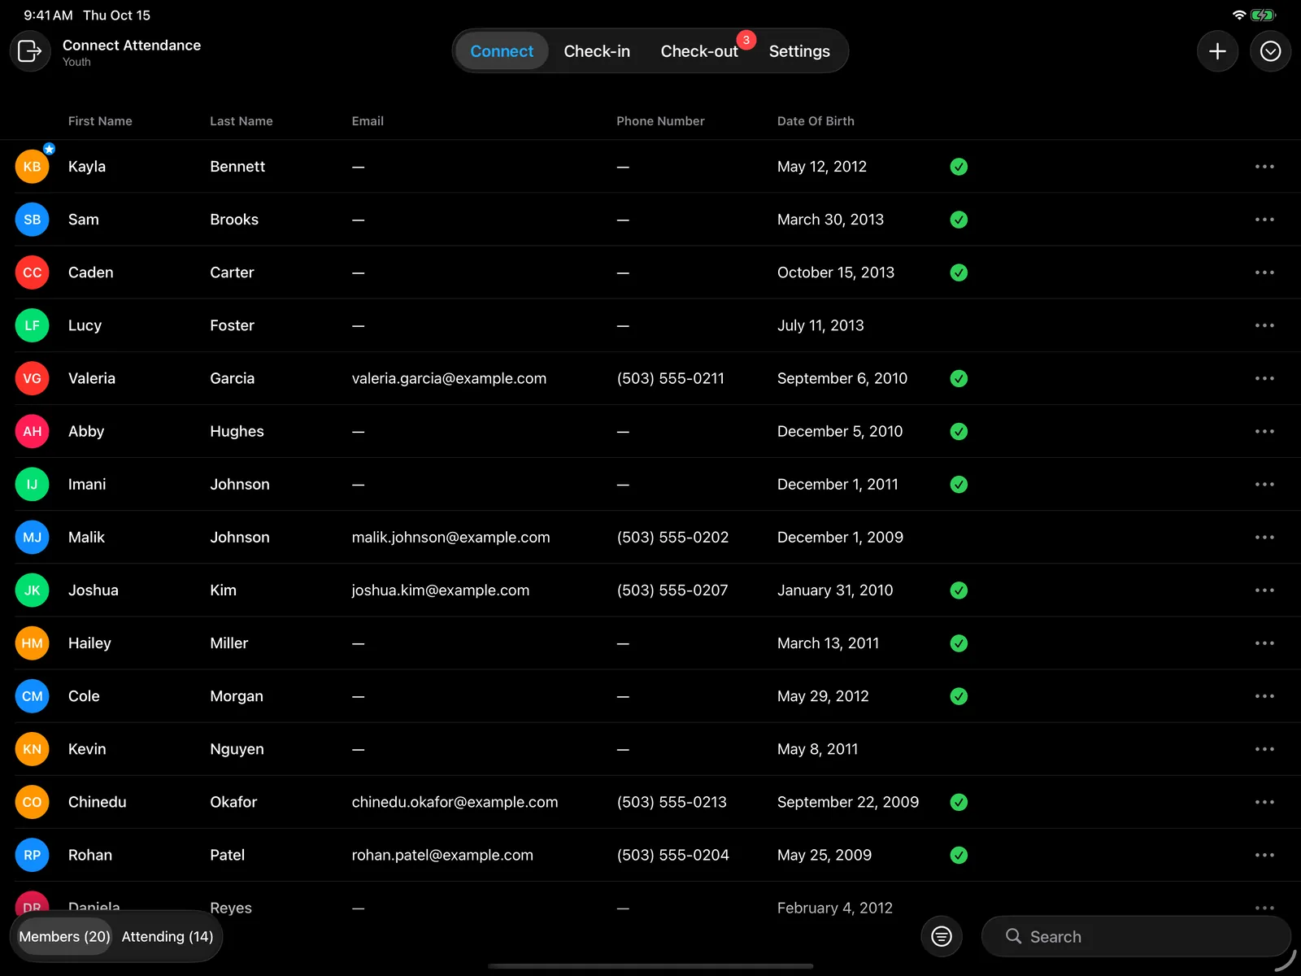
Task: Sort by the Email column header
Action: click(x=368, y=121)
